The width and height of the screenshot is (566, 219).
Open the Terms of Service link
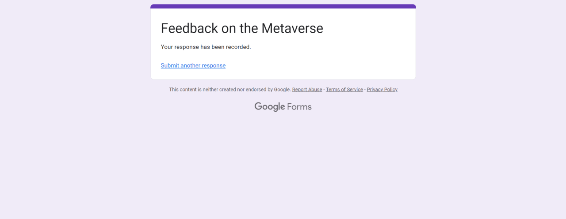(x=344, y=90)
